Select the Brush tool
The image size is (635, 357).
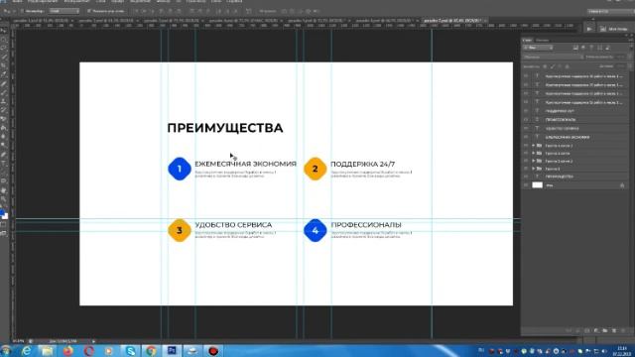[x=4, y=92]
